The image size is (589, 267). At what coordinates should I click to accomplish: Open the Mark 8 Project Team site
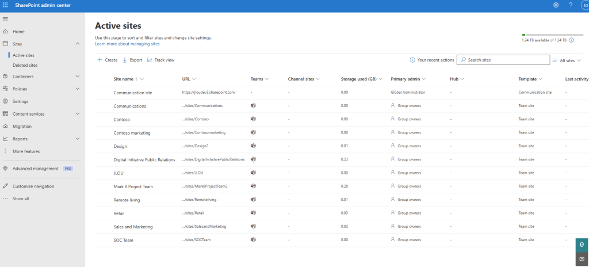[133, 186]
